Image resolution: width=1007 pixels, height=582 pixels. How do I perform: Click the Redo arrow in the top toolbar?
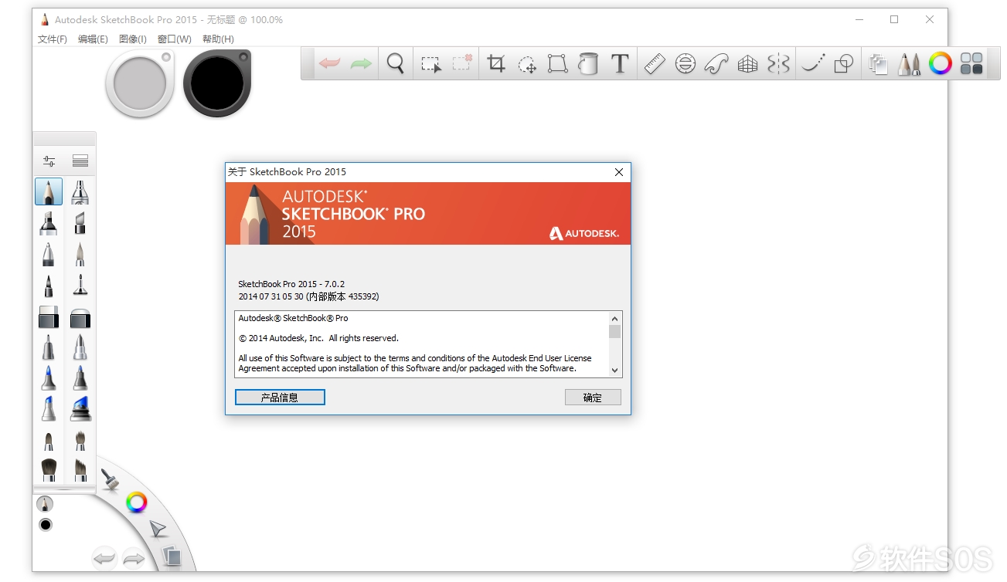click(361, 63)
